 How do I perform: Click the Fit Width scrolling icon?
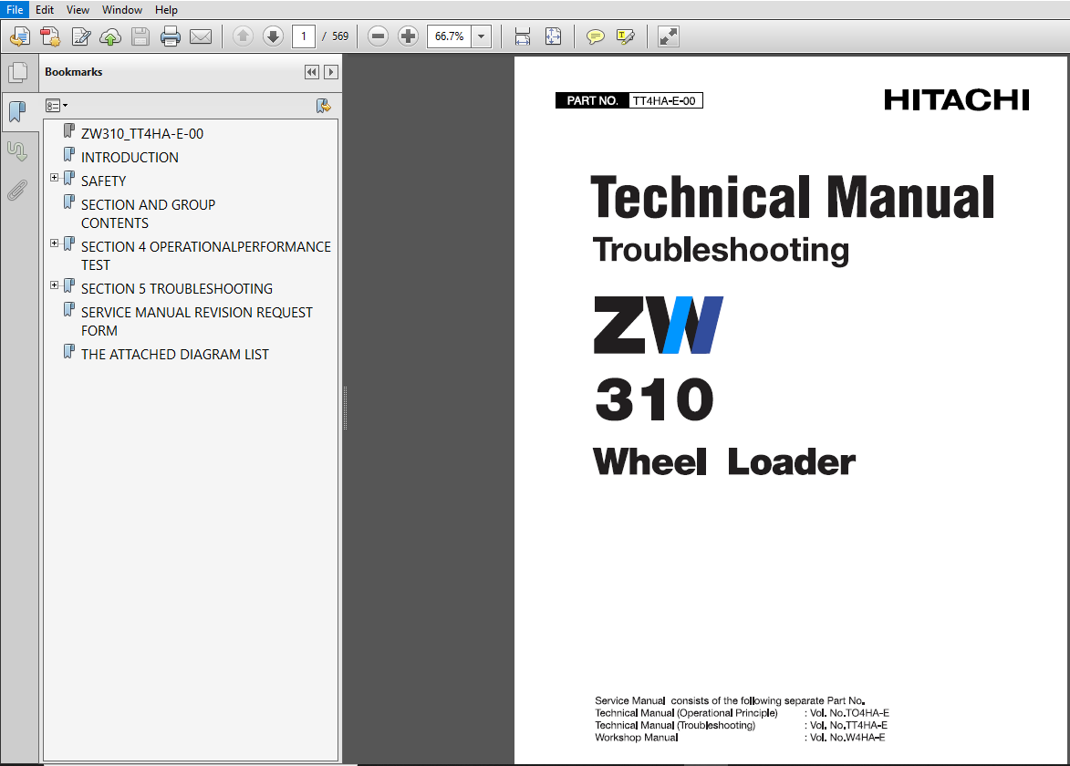[x=523, y=36]
